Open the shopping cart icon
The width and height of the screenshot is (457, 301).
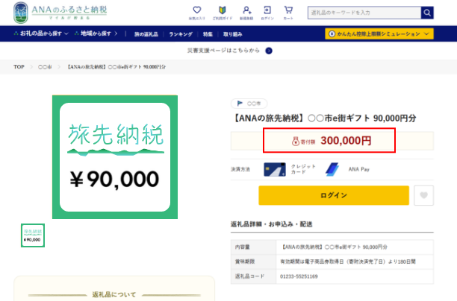click(x=288, y=12)
